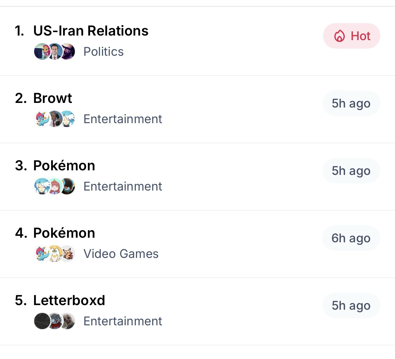Screen dimensions: 395x359
Task: Click the Politics category label
Action: coord(103,52)
